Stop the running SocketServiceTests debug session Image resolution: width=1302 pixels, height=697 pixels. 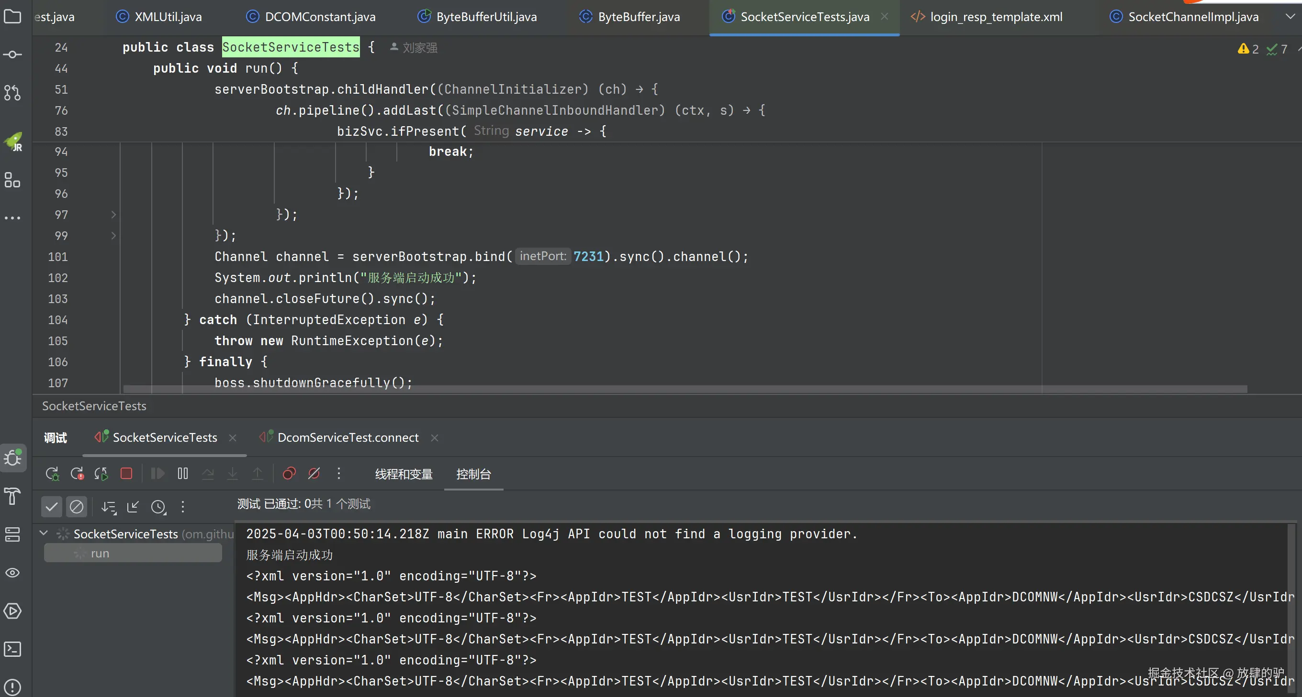point(126,473)
